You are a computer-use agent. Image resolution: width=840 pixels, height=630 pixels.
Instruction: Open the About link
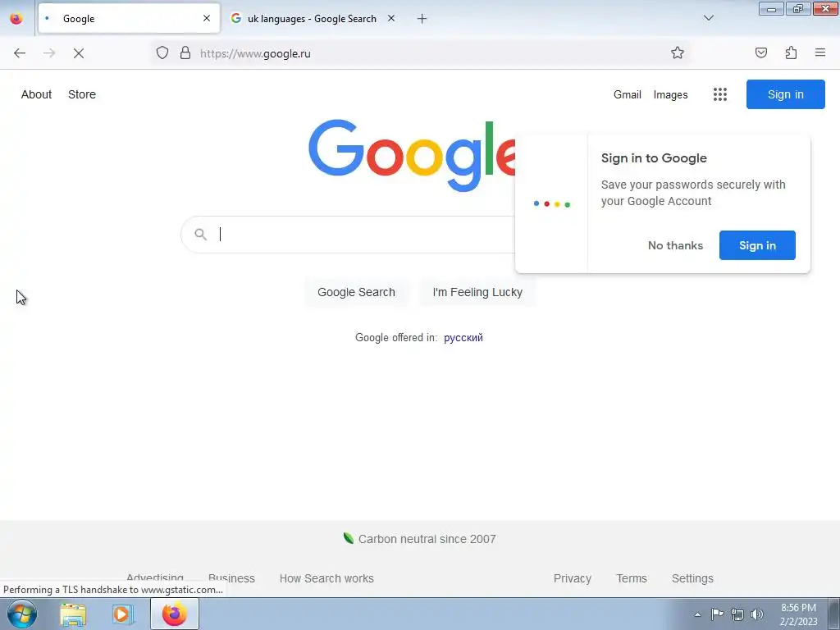36,94
